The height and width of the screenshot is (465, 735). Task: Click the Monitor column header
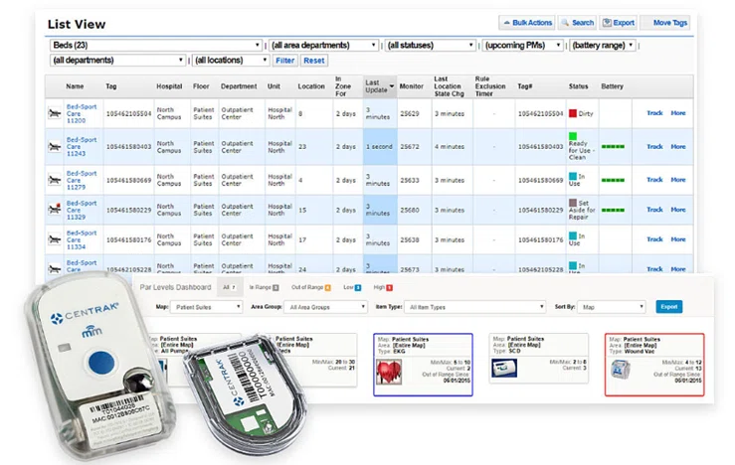click(x=411, y=86)
